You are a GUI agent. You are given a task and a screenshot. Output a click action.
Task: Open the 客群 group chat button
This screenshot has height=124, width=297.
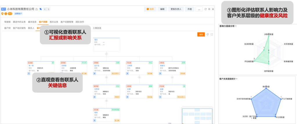pos(150,9)
